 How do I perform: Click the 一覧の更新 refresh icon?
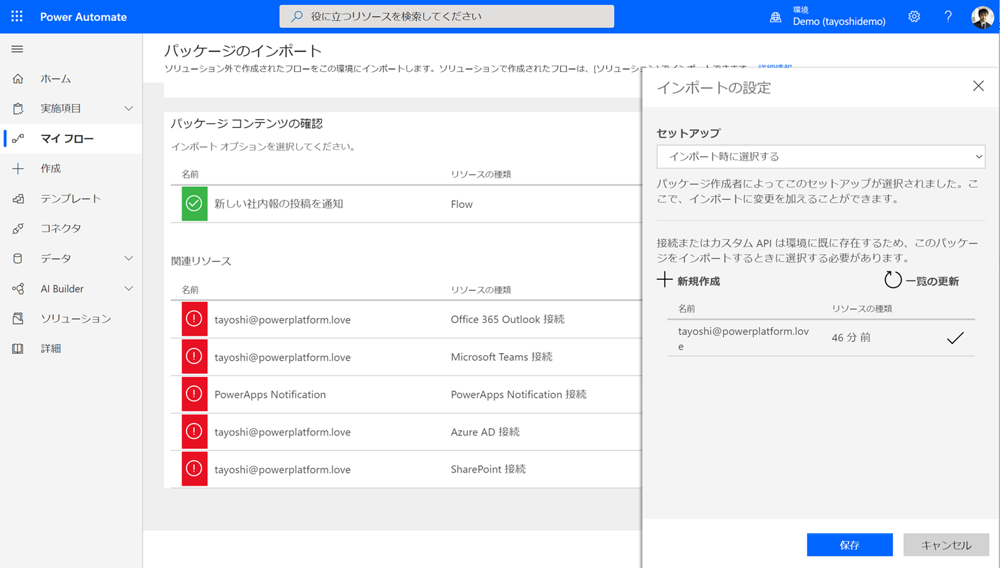click(x=892, y=281)
